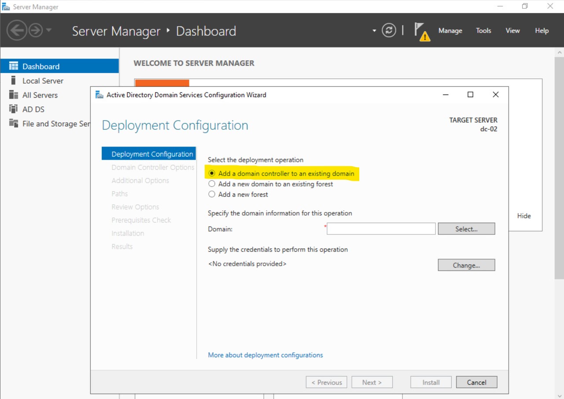Click File and Storage Services icon
Image resolution: width=564 pixels, height=399 pixels.
point(14,124)
